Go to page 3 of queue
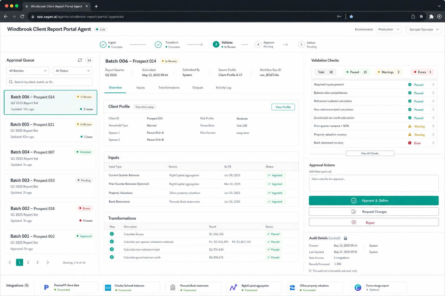 pos(37,262)
